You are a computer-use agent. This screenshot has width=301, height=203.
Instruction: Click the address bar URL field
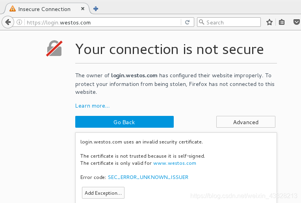(x=103, y=22)
